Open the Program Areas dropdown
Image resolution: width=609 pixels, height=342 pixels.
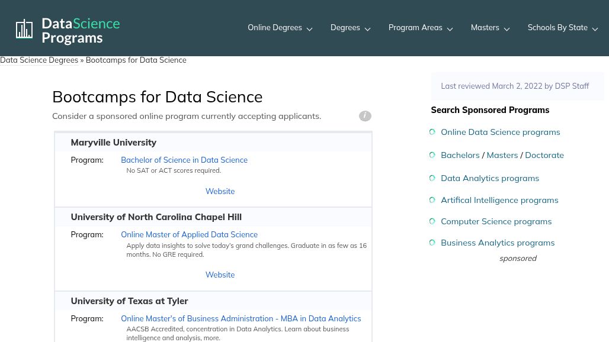pos(420,28)
